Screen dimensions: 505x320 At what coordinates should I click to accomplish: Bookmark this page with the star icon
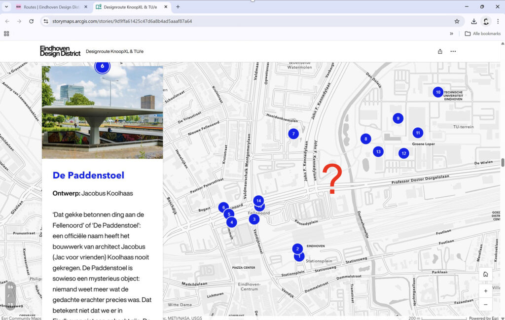pyautogui.click(x=457, y=21)
